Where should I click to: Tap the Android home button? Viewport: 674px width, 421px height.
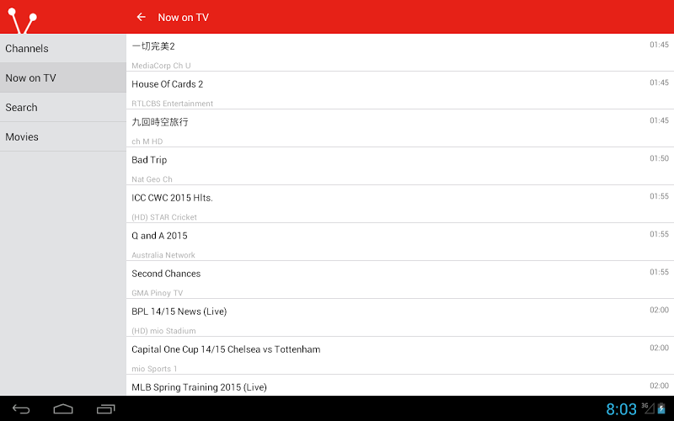(63, 409)
